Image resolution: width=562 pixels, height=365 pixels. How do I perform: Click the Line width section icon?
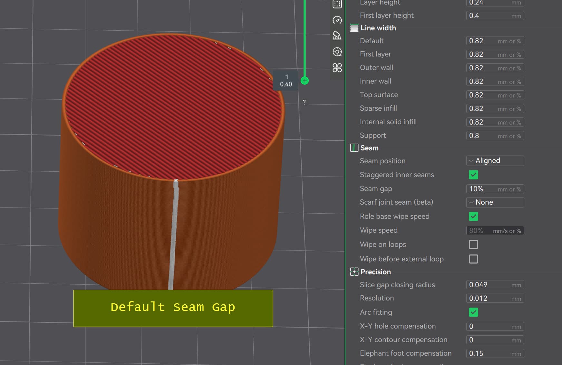click(354, 28)
